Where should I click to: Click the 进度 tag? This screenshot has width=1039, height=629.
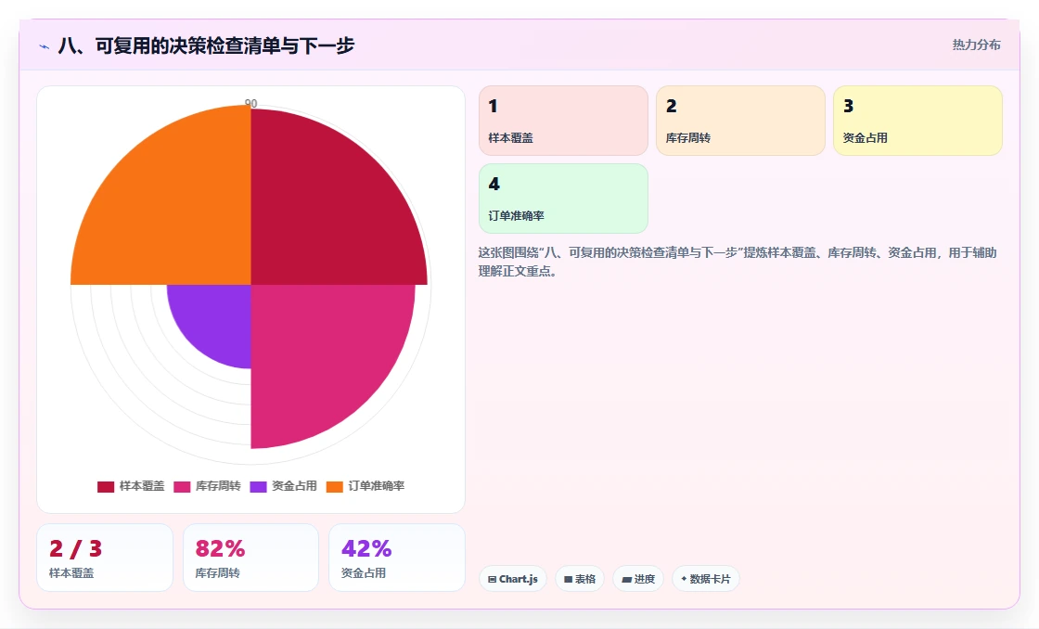pos(638,579)
